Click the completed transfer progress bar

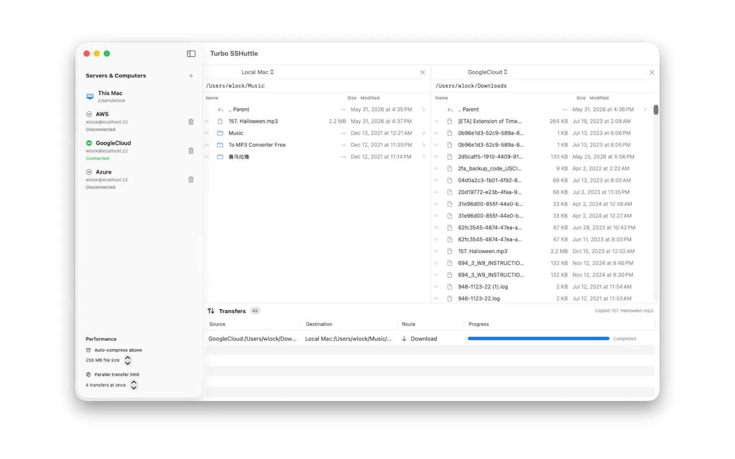click(538, 339)
